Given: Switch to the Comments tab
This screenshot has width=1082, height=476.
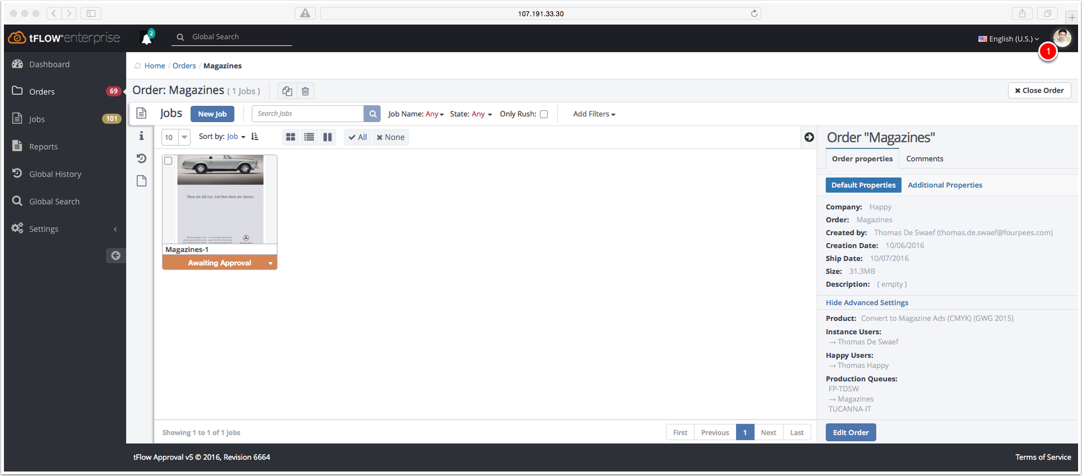Looking at the screenshot, I should coord(925,159).
